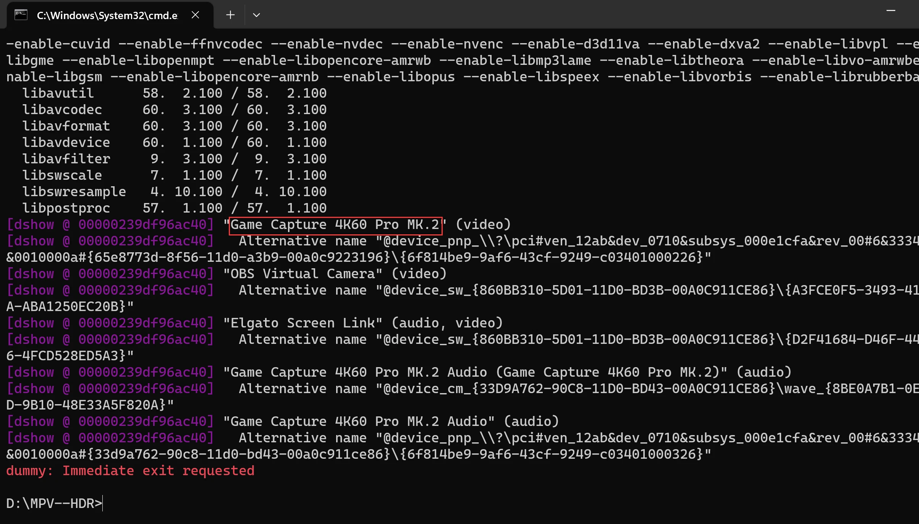Click the --enable-libmp3lame flag text
This screenshot has width=919, height=524.
515,60
